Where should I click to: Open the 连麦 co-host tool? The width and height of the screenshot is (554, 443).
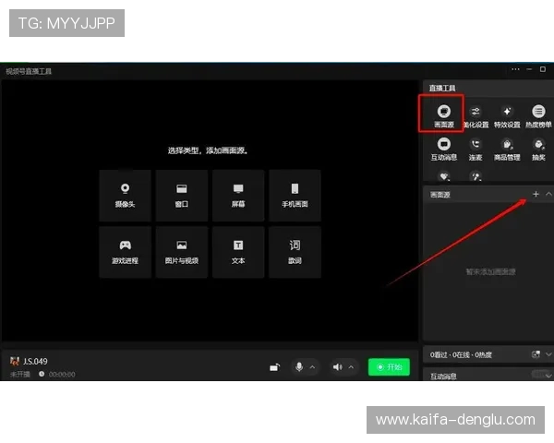[476, 148]
